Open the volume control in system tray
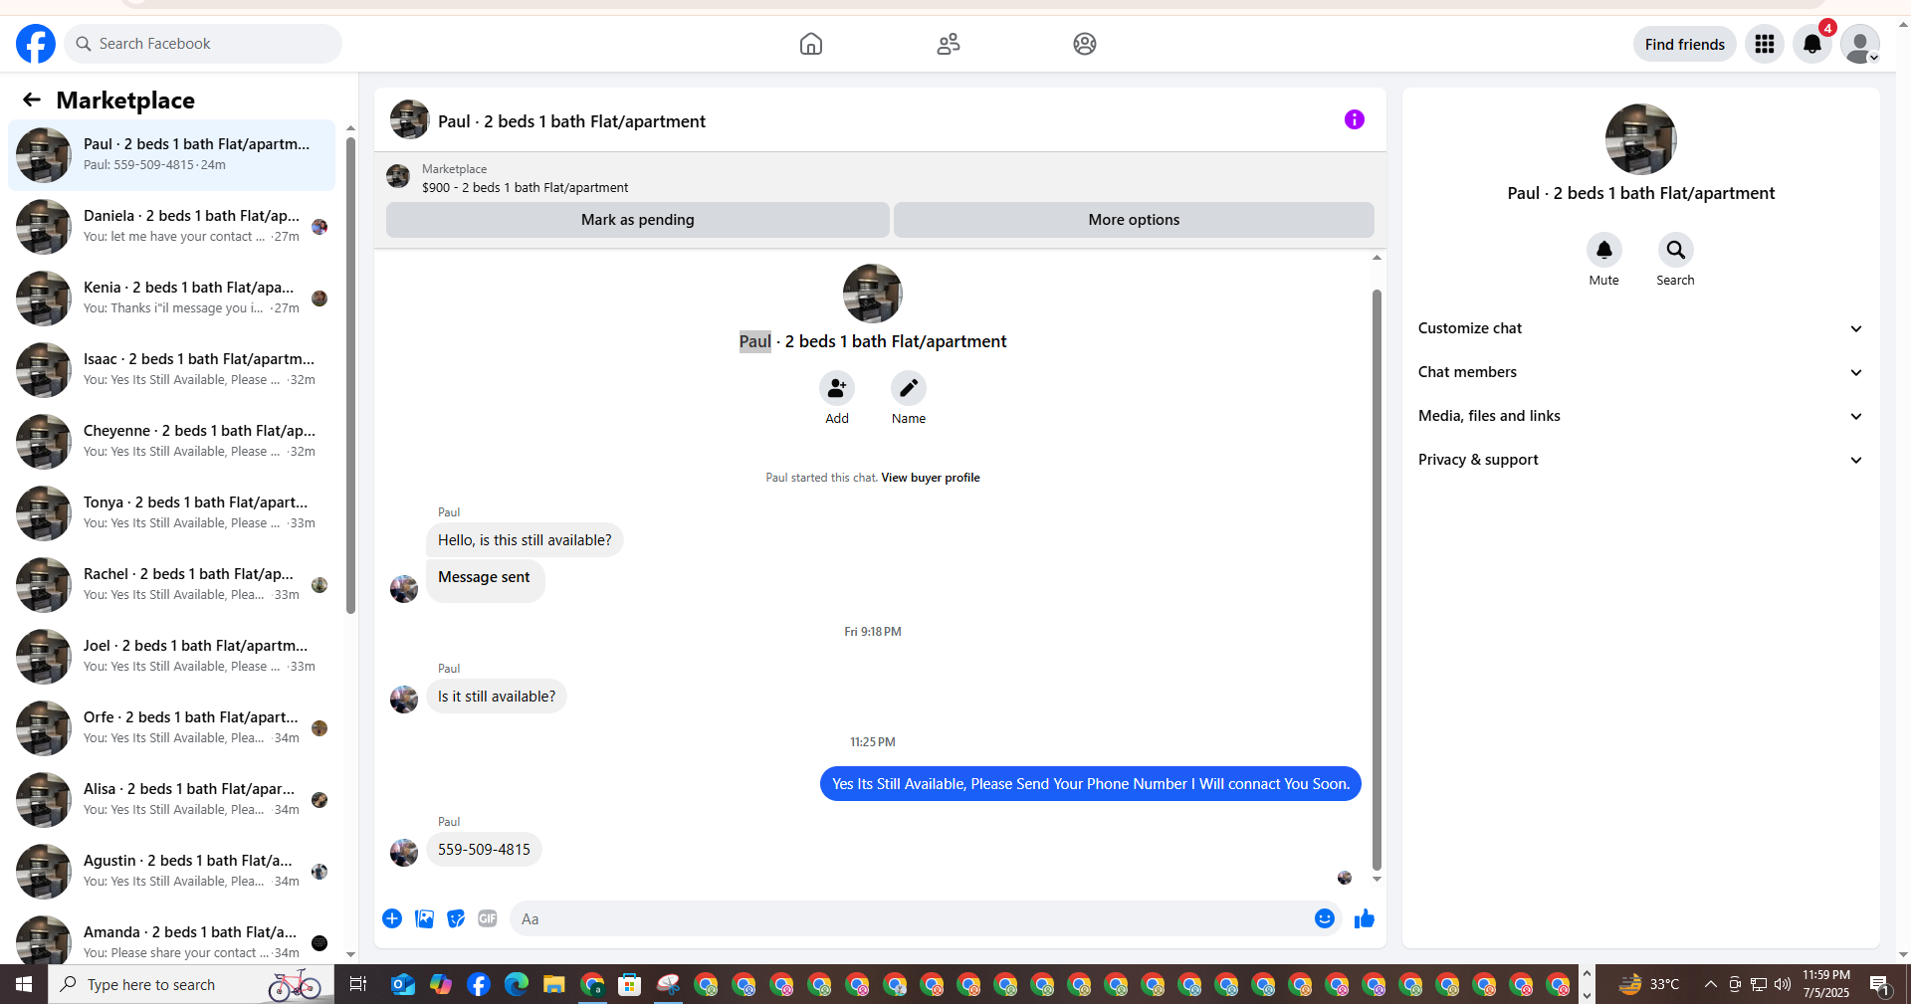 1783,984
